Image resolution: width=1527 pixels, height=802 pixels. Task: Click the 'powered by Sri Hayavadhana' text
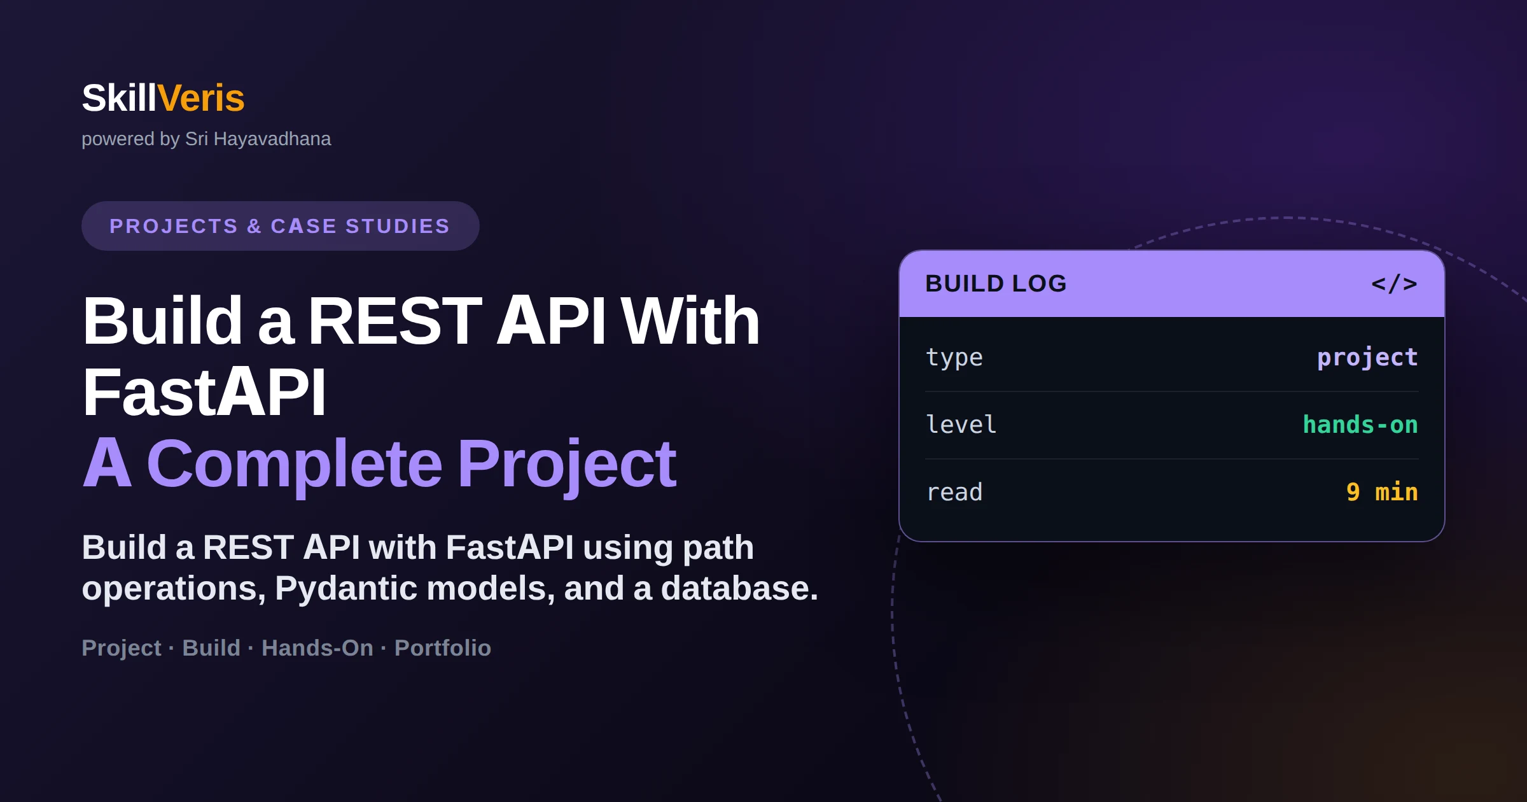pos(206,139)
